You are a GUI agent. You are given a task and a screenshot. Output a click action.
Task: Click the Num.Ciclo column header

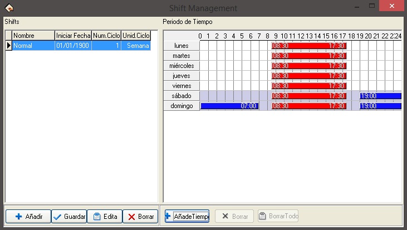[106, 36]
